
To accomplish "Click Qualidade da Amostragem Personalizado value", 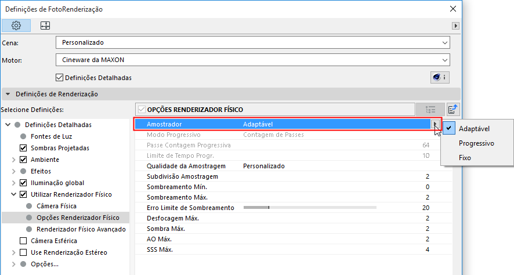I will click(x=263, y=166).
